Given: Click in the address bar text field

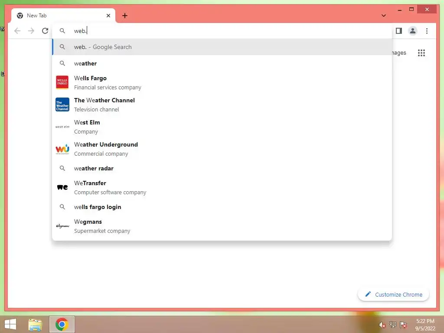Looking at the screenshot, I should (x=222, y=31).
